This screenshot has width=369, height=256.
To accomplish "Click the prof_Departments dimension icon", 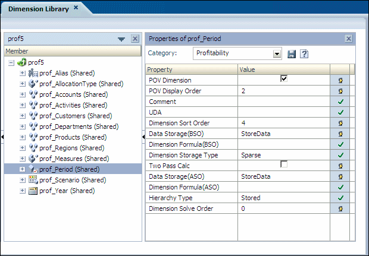I will coord(33,127).
